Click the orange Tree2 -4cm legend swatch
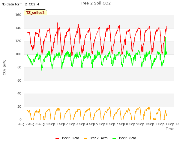This screenshot has height=144, width=192. [86, 139]
